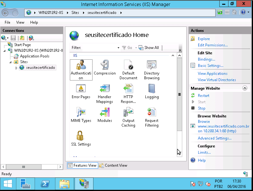
Task: Open the File menu
Action: (x=8, y=22)
